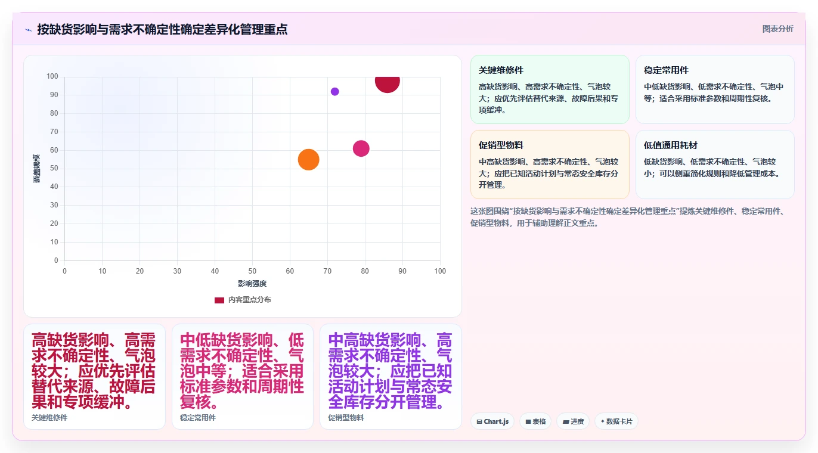Viewport: 818px width, 453px height.
Task: Click the pink 稳定常用件 data card at bottom
Action: pyautogui.click(x=243, y=376)
